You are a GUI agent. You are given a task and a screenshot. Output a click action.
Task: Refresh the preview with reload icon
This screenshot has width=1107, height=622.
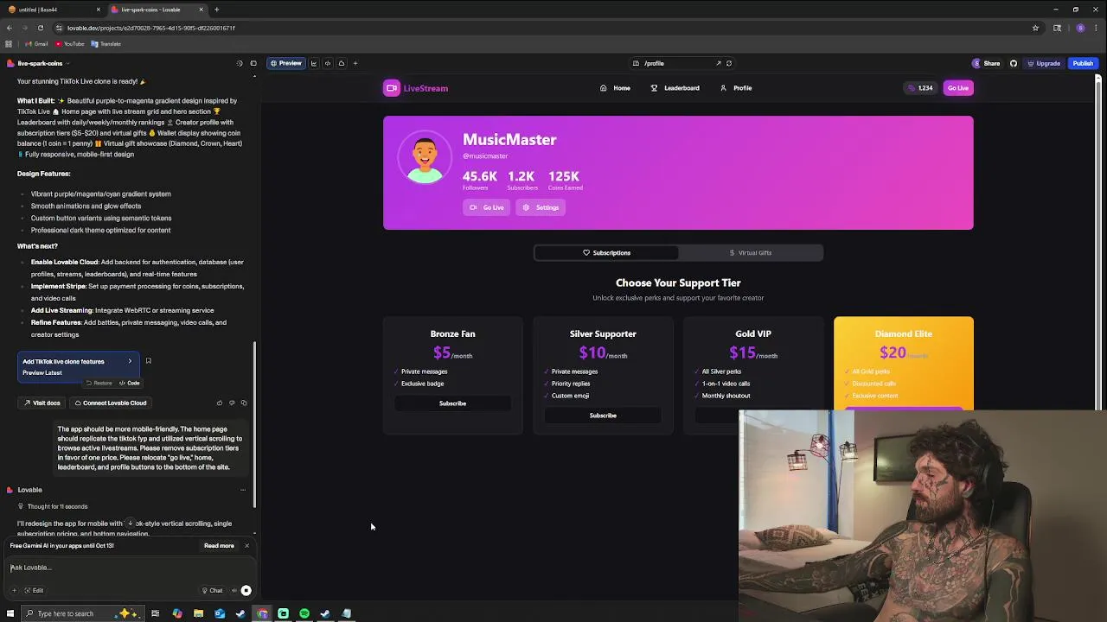coord(729,63)
